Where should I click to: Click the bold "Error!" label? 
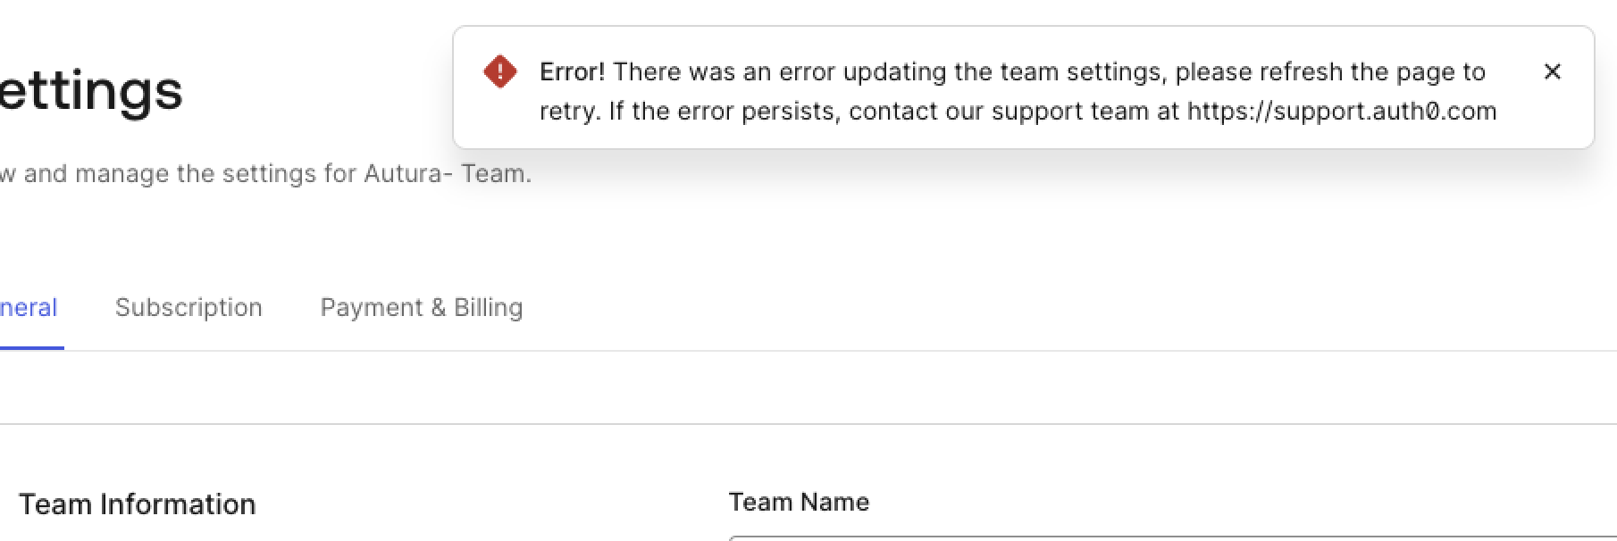pos(572,71)
